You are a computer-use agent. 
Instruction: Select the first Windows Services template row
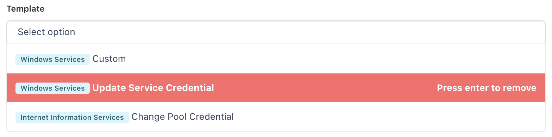click(276, 59)
